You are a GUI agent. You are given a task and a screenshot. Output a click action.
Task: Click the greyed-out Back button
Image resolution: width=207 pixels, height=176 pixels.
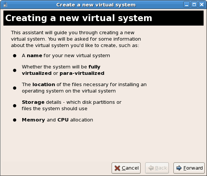[157, 168]
